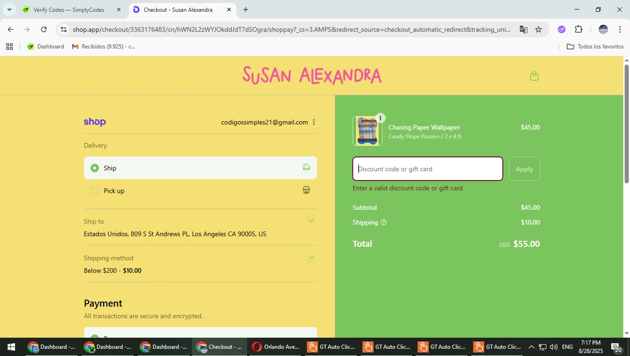Open the Recibidos Gmail bookmark
Screen dimensions: 630x356
tap(104, 47)
